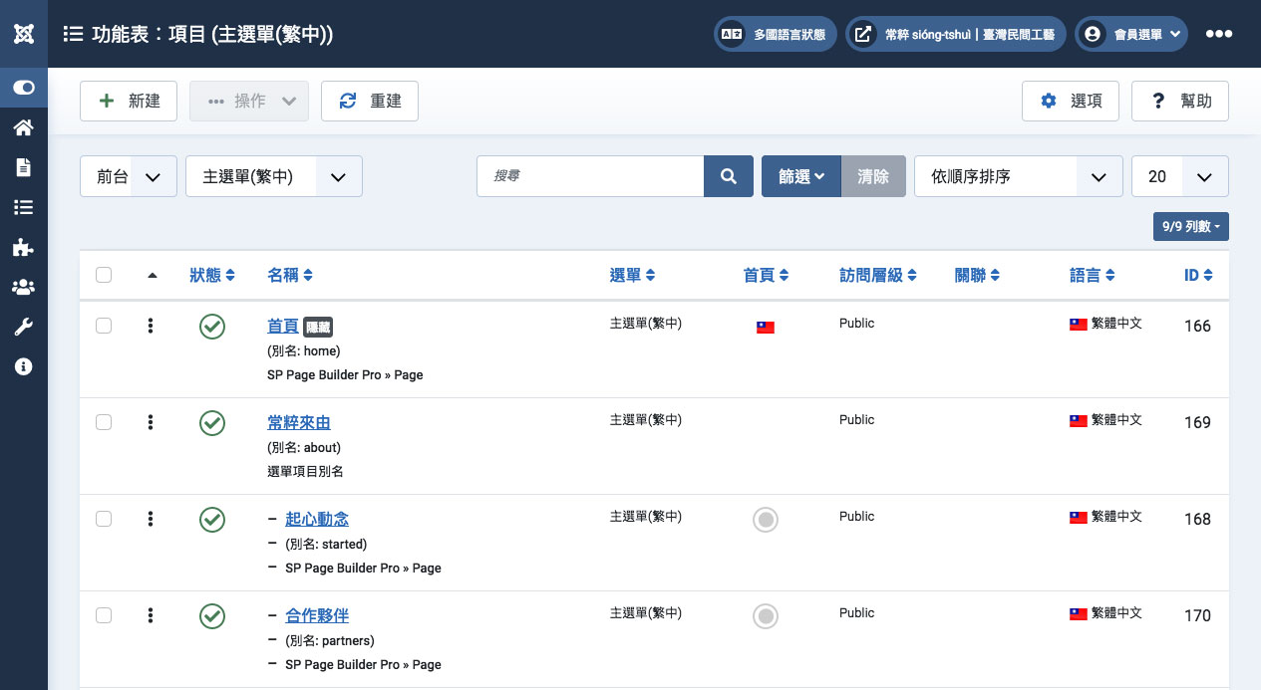
Task: Expand the 主選單(繁中) menu selector
Action: (x=273, y=176)
